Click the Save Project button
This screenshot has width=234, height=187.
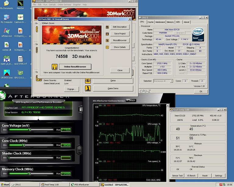point(120,34)
